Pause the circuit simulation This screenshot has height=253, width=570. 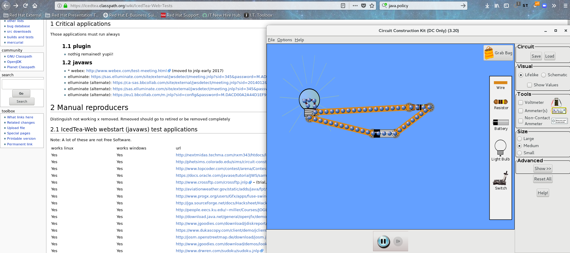click(383, 241)
